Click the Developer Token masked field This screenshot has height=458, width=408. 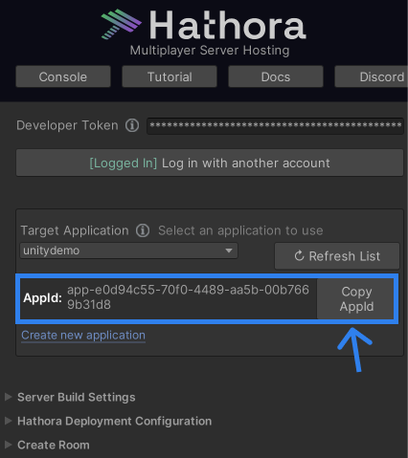pyautogui.click(x=275, y=125)
